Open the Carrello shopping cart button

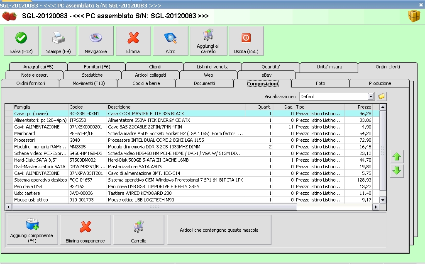coord(139,230)
